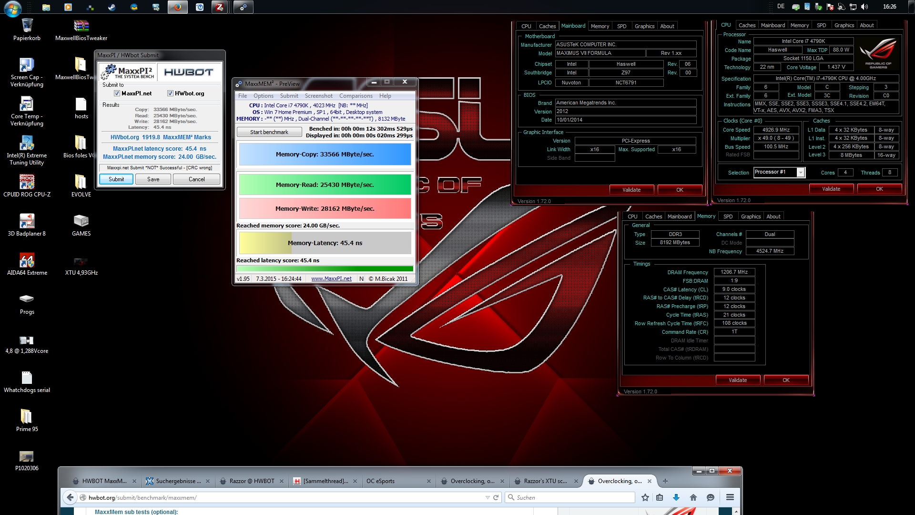Image resolution: width=915 pixels, height=515 pixels.
Task: Open Core Temp desktop shortcut
Action: tap(27, 111)
